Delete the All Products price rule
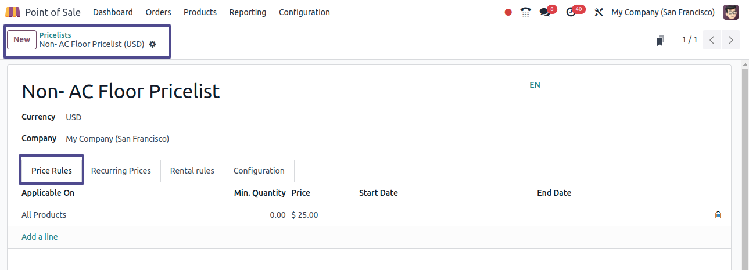The width and height of the screenshot is (749, 270). pyautogui.click(x=718, y=215)
